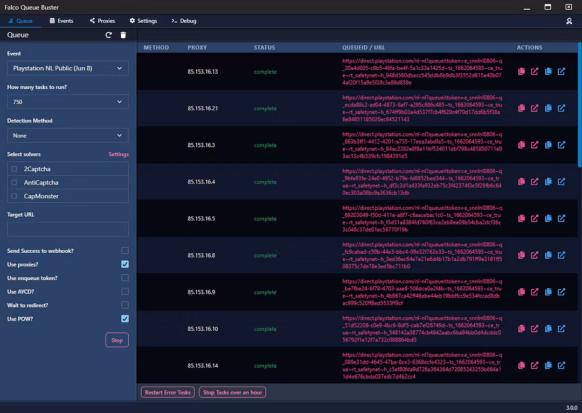Open the Detection Method dropdown
Screen dimensions: 582x413
[68, 136]
